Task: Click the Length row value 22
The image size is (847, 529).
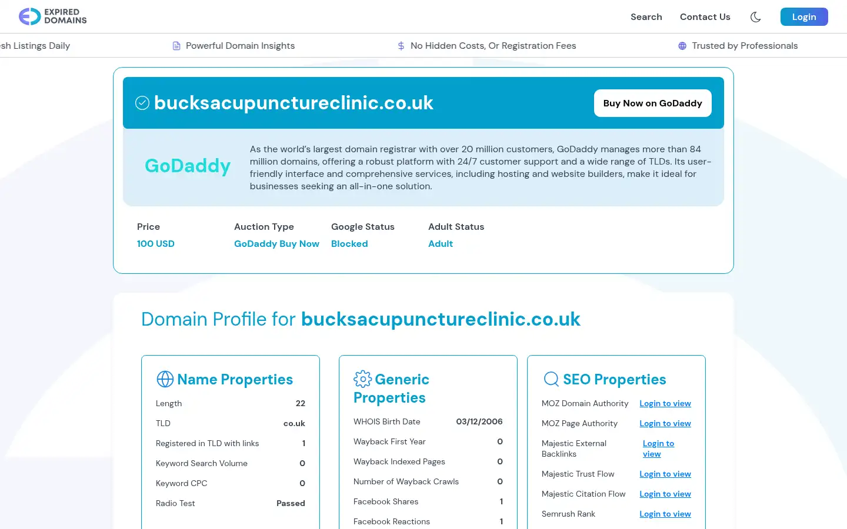Action: click(301, 403)
